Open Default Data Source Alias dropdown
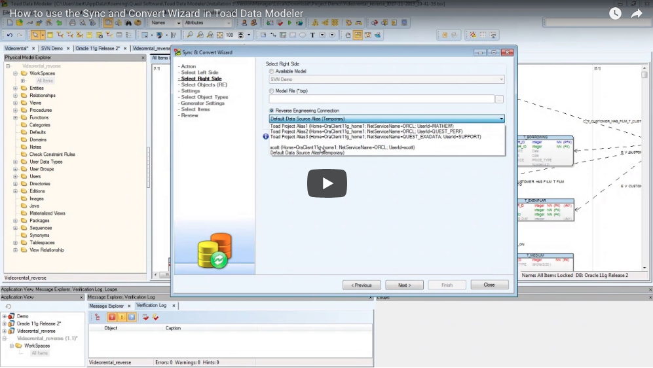Viewport: 653px width, 368px height. [x=501, y=119]
